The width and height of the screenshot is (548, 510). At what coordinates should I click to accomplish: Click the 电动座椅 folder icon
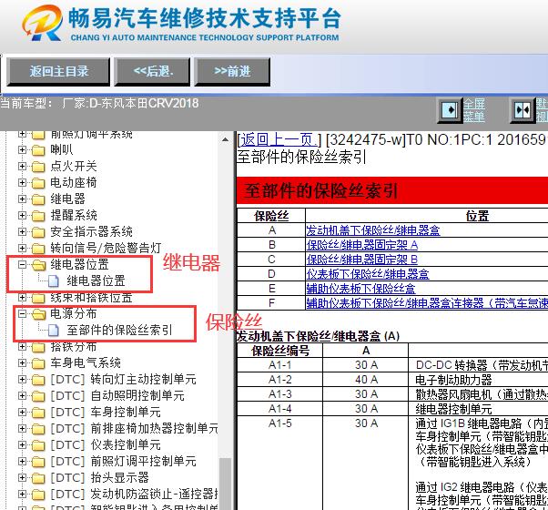tap(38, 183)
